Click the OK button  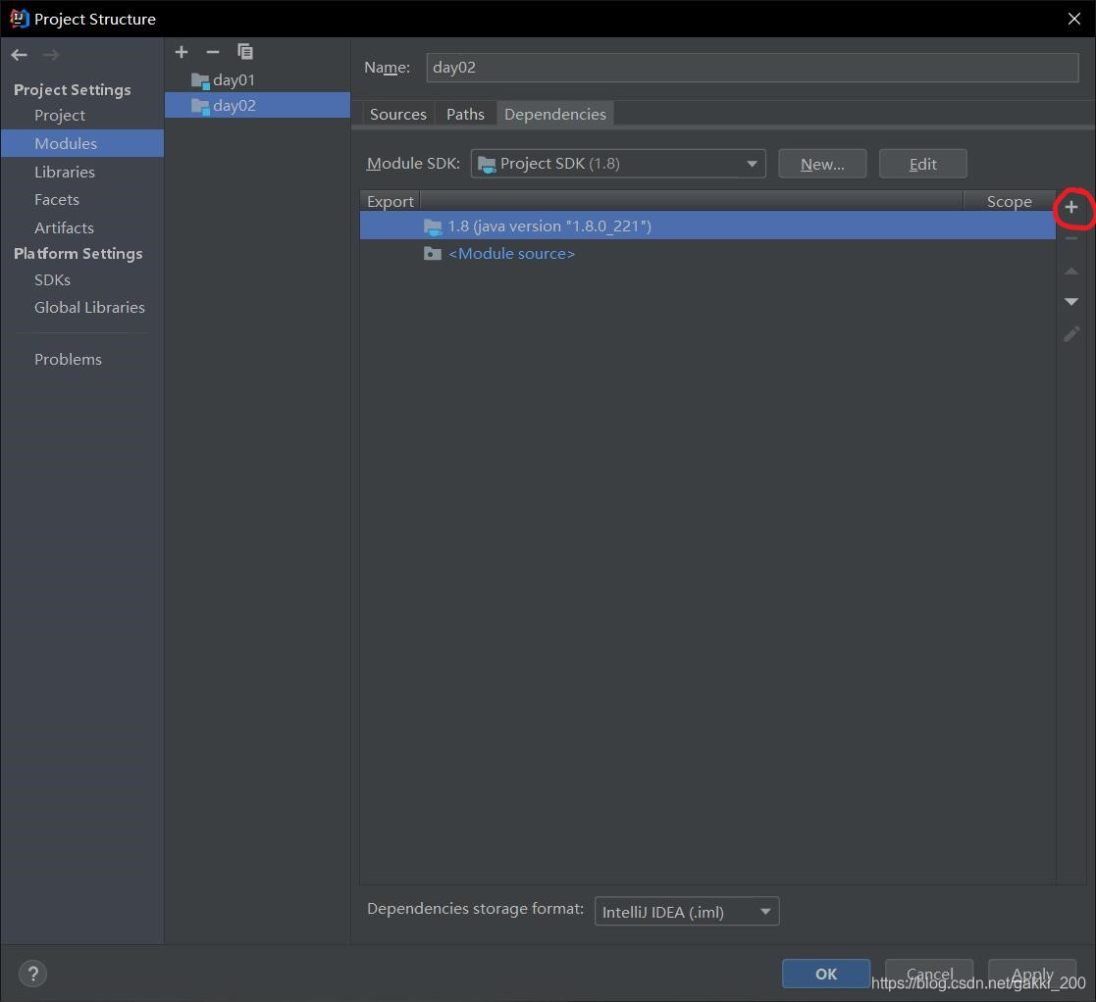(825, 974)
